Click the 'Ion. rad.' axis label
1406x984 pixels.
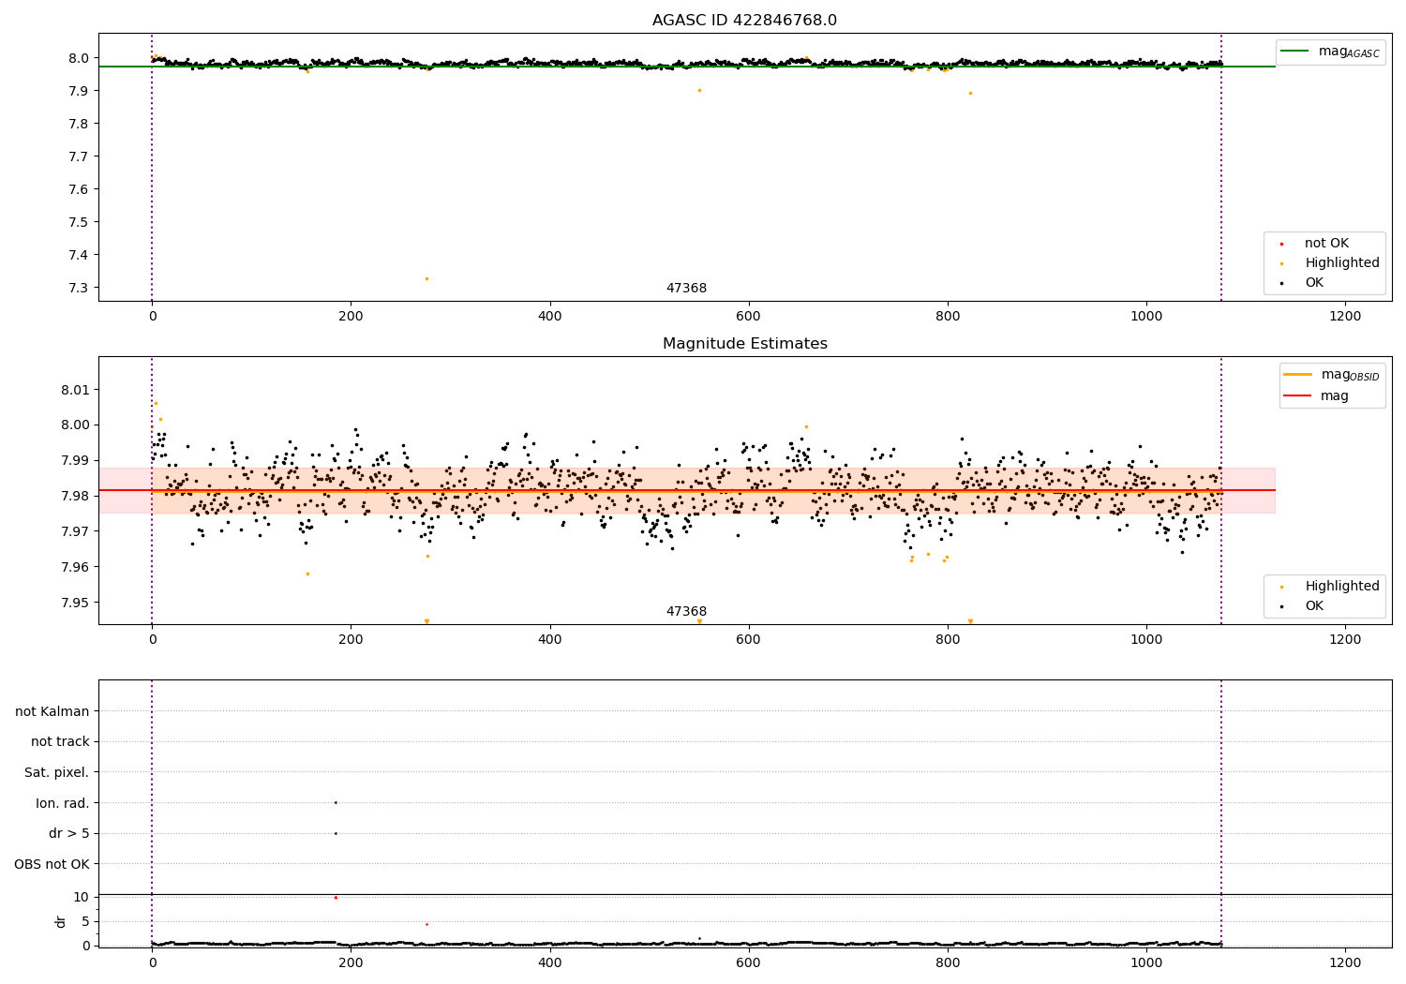[x=63, y=803]
